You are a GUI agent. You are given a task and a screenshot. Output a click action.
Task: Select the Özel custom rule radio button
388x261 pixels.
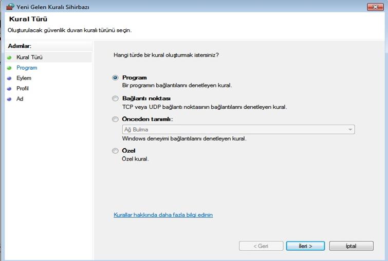point(115,151)
